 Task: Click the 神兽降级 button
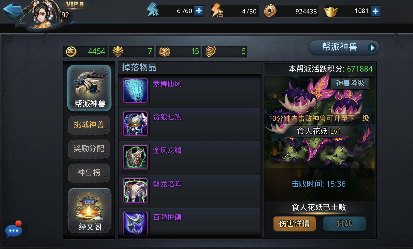pyautogui.click(x=350, y=83)
